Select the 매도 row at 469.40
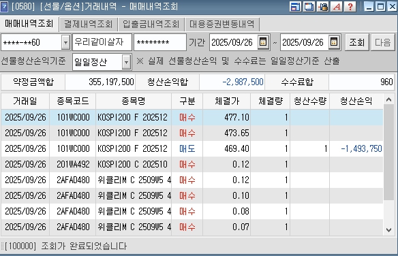The width and height of the screenshot is (398, 256). [192, 149]
